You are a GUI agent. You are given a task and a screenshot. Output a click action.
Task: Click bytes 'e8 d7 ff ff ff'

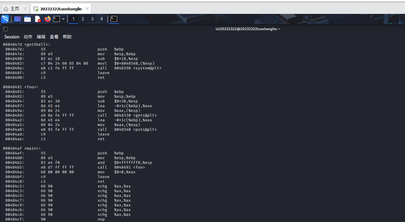pyautogui.click(x=57, y=167)
